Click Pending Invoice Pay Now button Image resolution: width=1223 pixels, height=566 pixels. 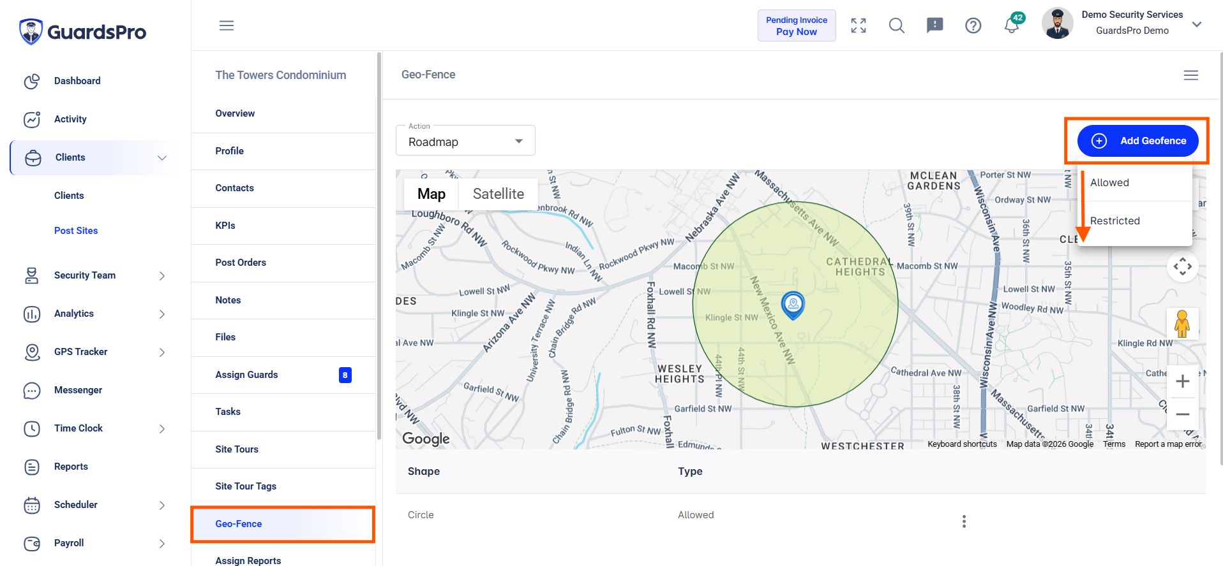point(797,25)
